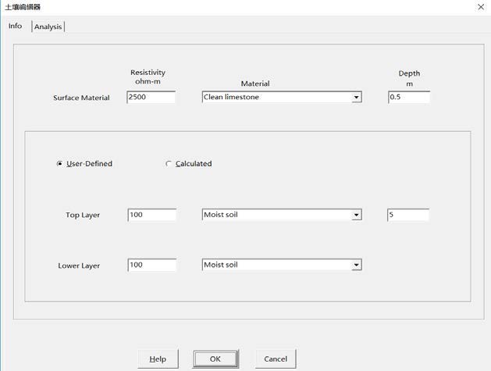The height and width of the screenshot is (371, 491).
Task: Close the soil editor dialog window
Action: pyautogui.click(x=479, y=7)
